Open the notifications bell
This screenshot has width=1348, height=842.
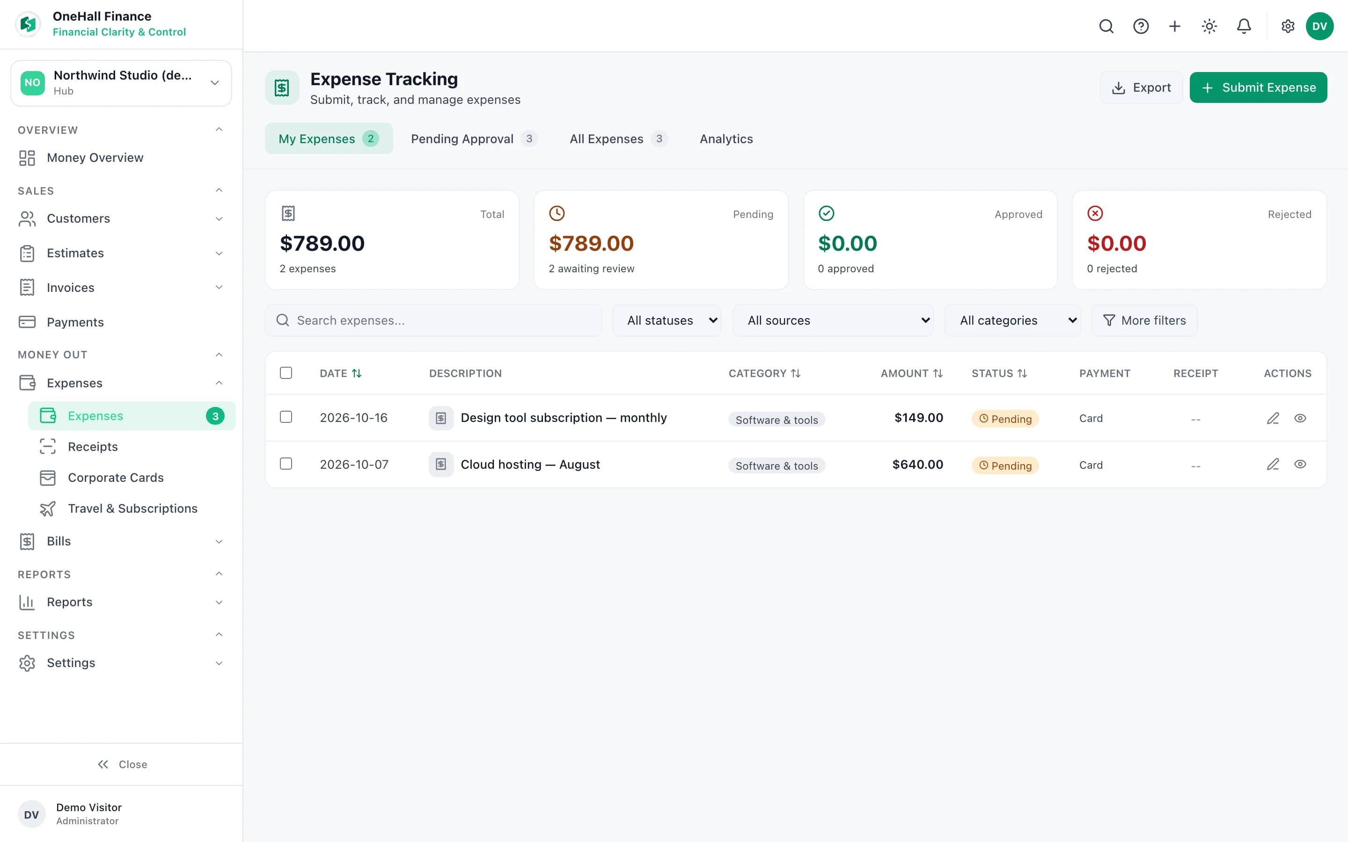[x=1244, y=26]
